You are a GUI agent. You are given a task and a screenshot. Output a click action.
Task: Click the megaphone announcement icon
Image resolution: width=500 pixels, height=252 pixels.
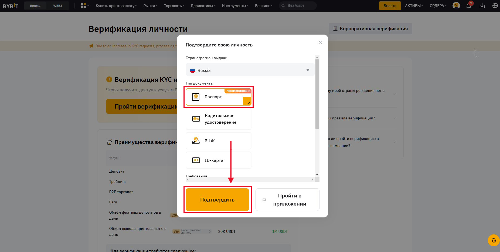[x=91, y=46]
